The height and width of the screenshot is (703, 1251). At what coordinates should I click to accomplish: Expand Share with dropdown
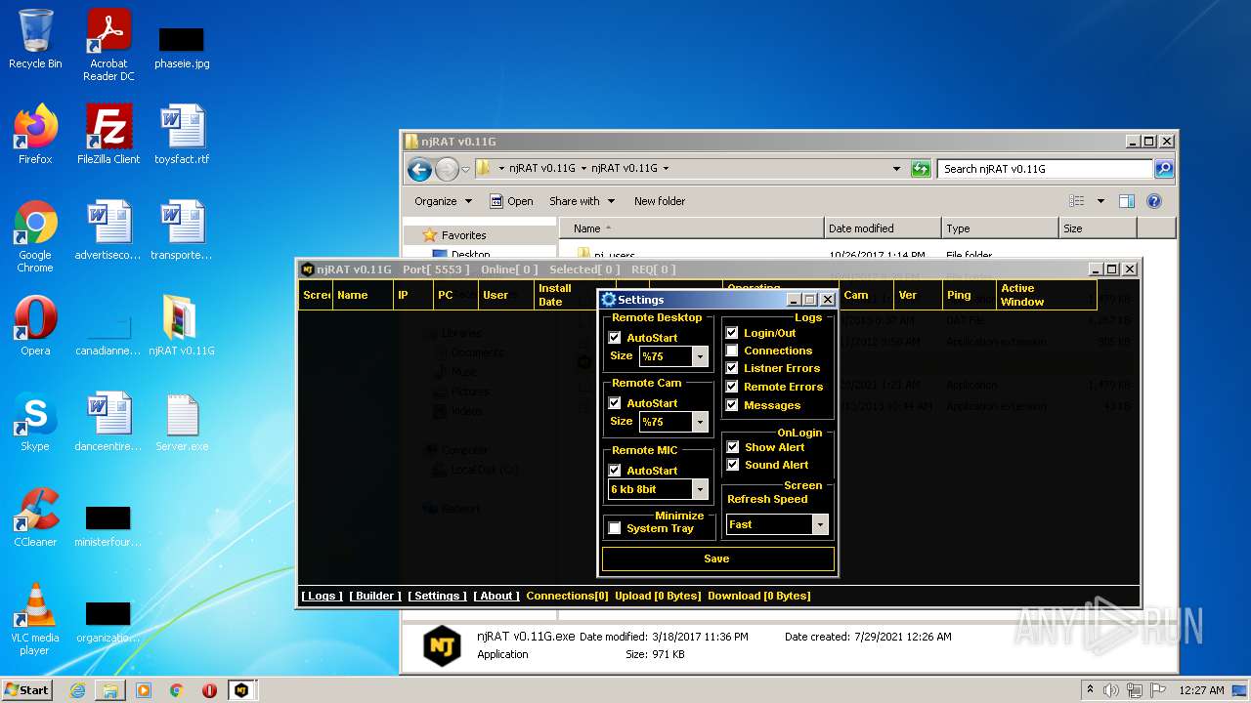tap(582, 201)
